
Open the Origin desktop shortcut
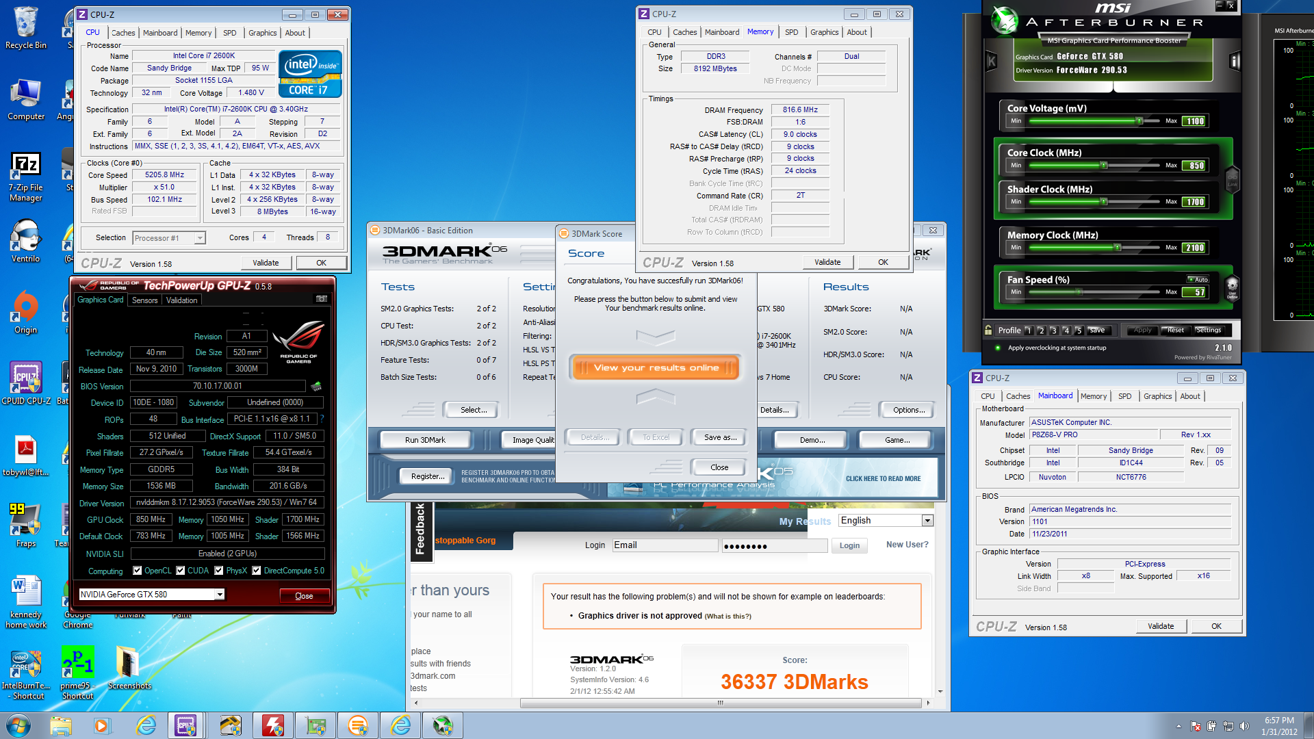point(26,313)
